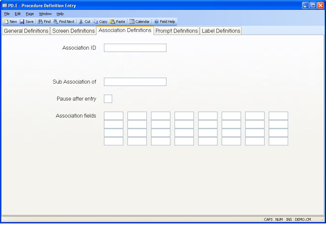Screen dimensions: 326x225
Task: Click the INS indicator in status bar
Action: (289, 219)
